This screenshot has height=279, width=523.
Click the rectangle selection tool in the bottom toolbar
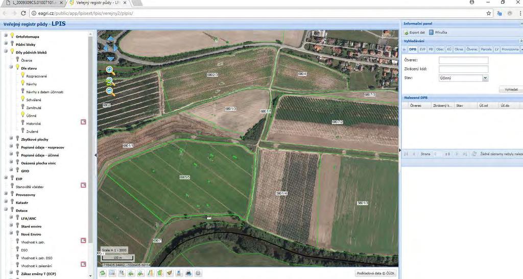click(112, 273)
